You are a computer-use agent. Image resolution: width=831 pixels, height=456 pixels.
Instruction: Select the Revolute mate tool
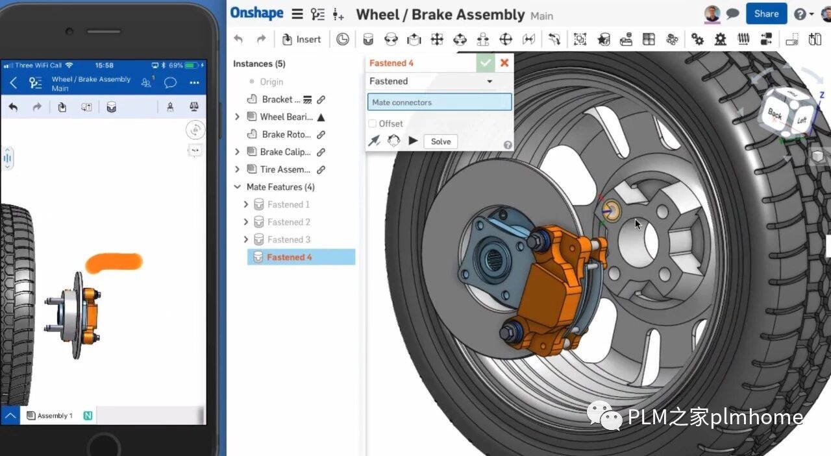pos(391,40)
